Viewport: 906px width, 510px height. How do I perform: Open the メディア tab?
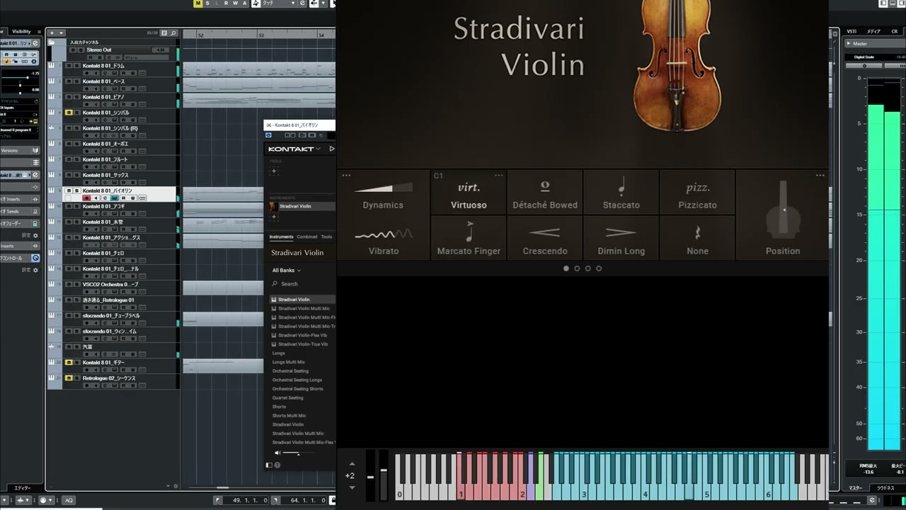coord(873,32)
